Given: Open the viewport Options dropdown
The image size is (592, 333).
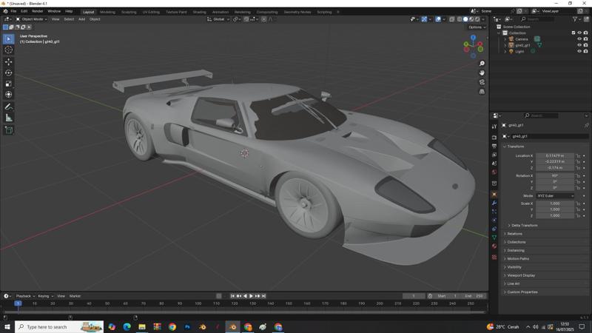Looking at the screenshot, I should click(x=477, y=27).
